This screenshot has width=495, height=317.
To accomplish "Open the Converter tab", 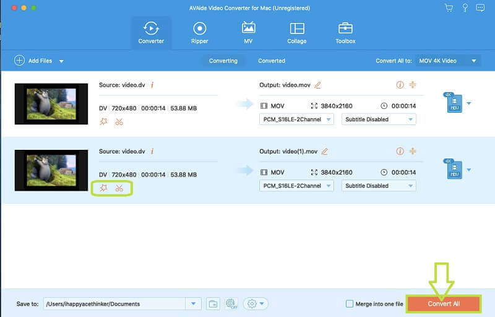I will [x=151, y=33].
